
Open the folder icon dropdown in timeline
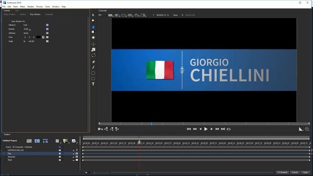point(74,141)
